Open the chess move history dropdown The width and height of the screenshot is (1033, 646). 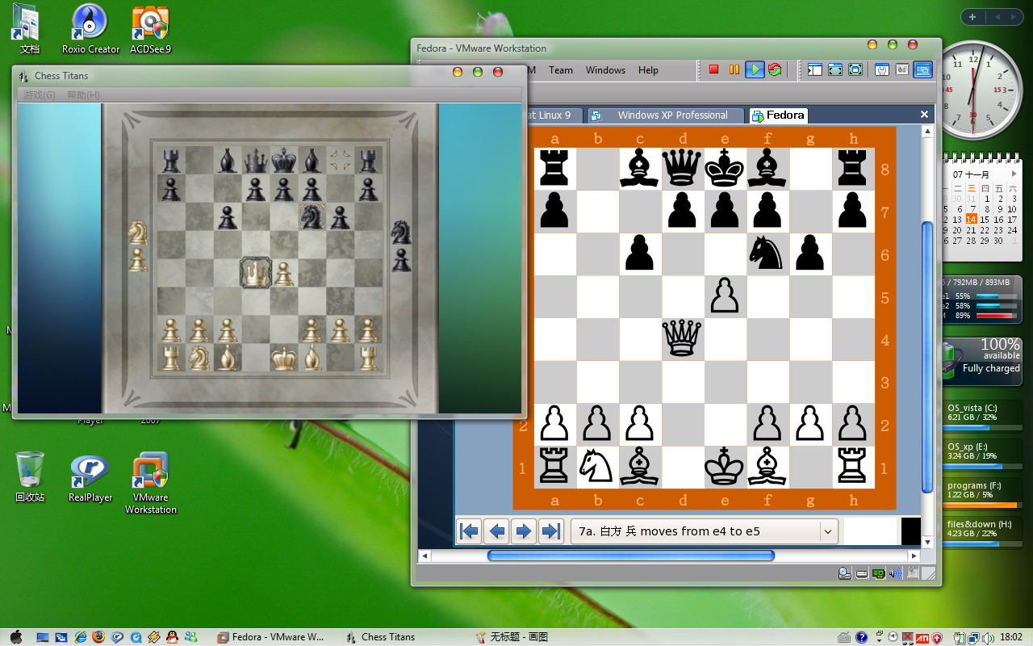pos(828,531)
